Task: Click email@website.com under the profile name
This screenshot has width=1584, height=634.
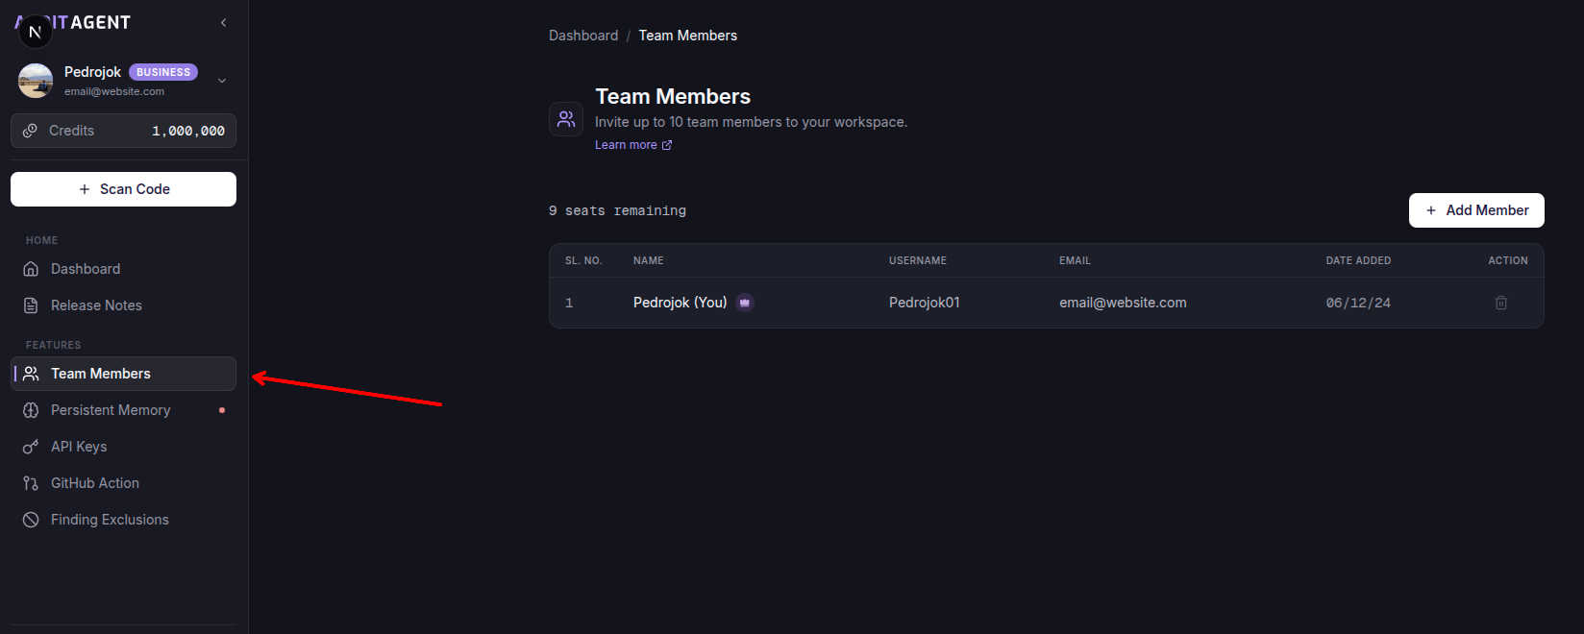Action: 114,91
